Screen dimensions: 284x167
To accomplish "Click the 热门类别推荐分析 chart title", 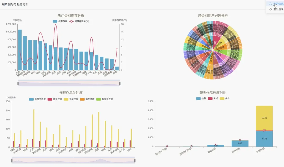I will (71, 16).
